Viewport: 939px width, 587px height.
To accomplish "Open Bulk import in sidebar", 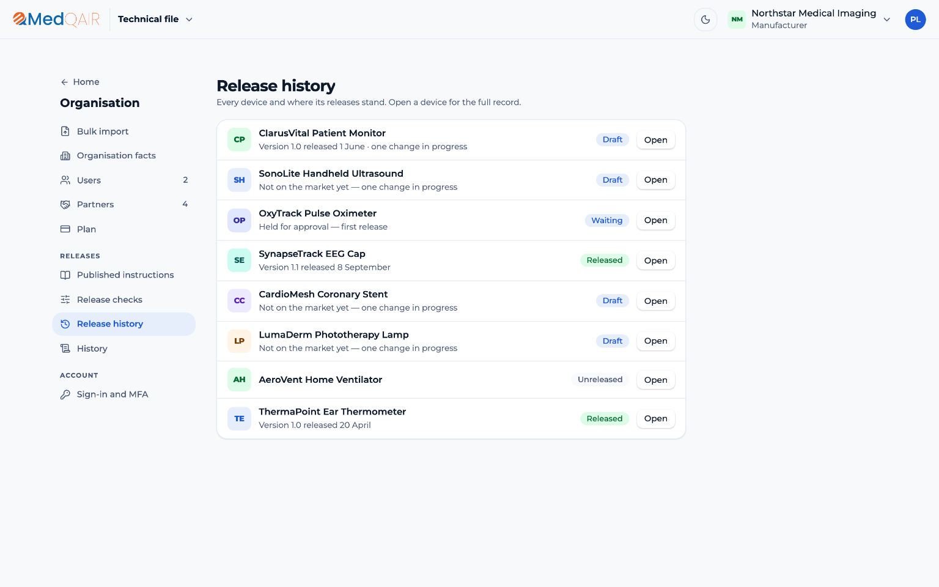I will 124,131.
